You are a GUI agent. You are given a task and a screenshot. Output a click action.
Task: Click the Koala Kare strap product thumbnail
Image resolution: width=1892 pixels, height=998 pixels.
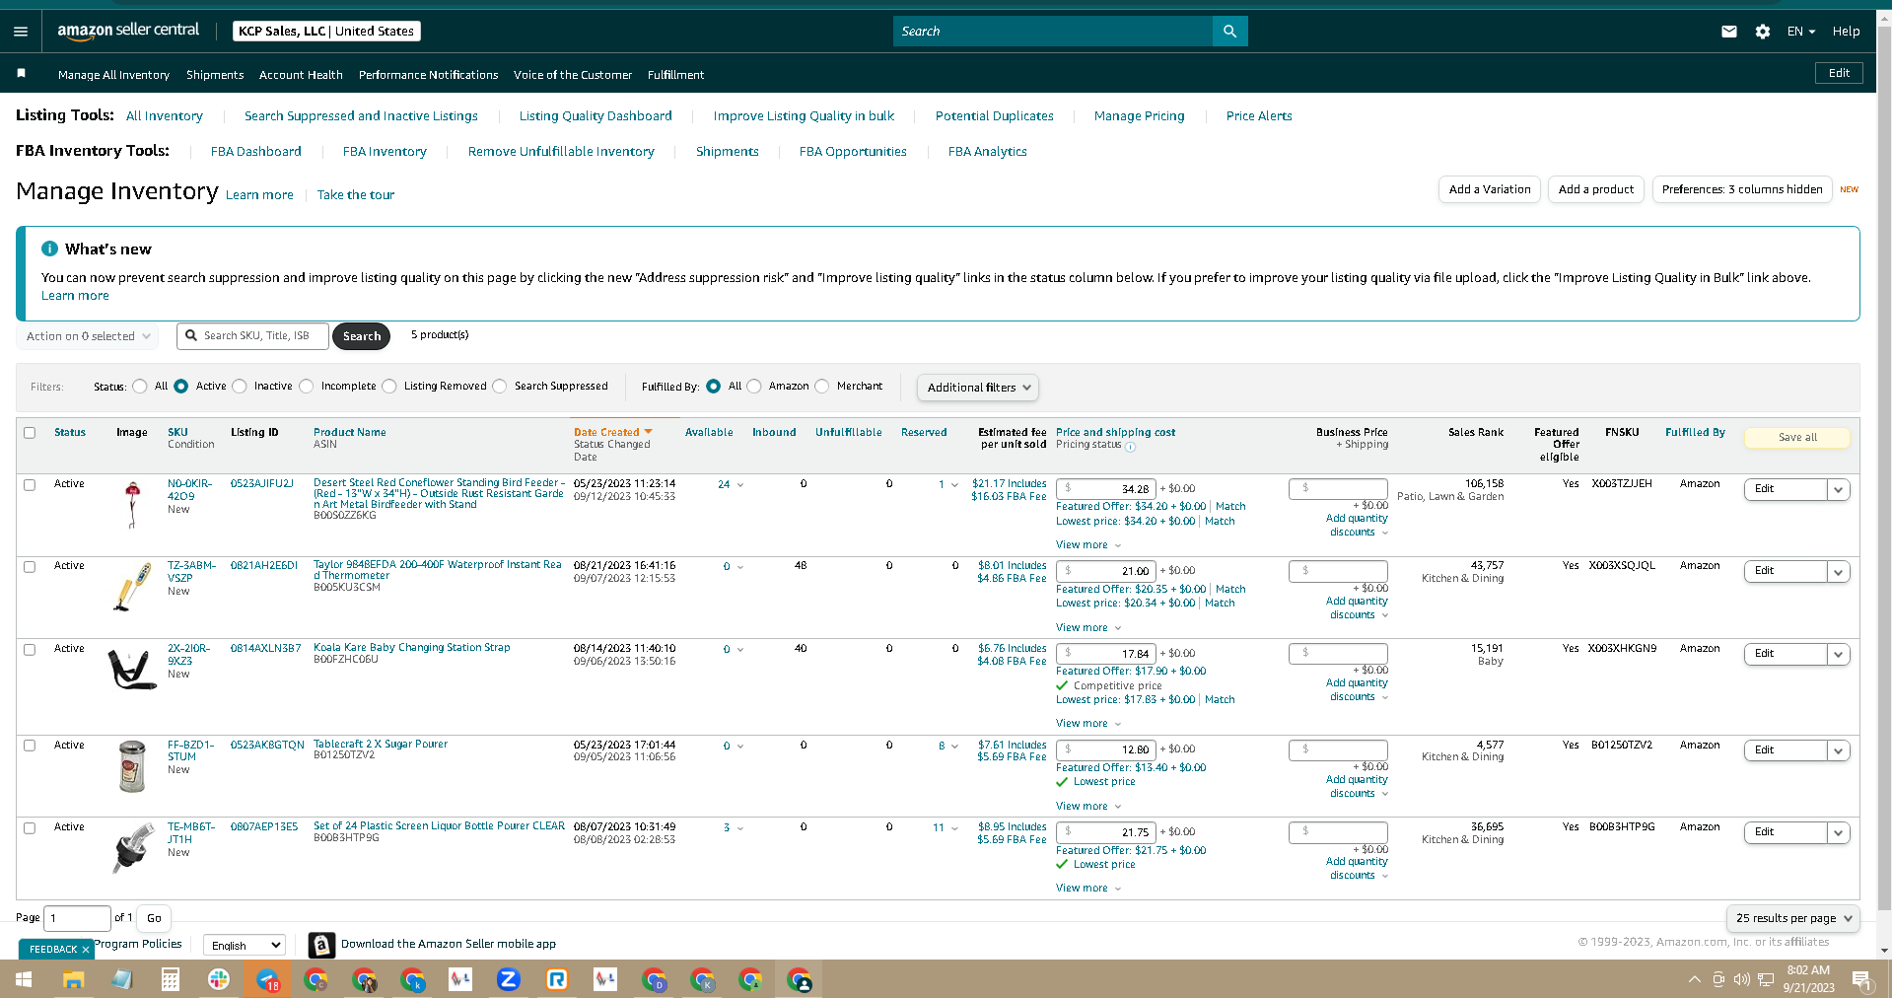tap(131, 669)
